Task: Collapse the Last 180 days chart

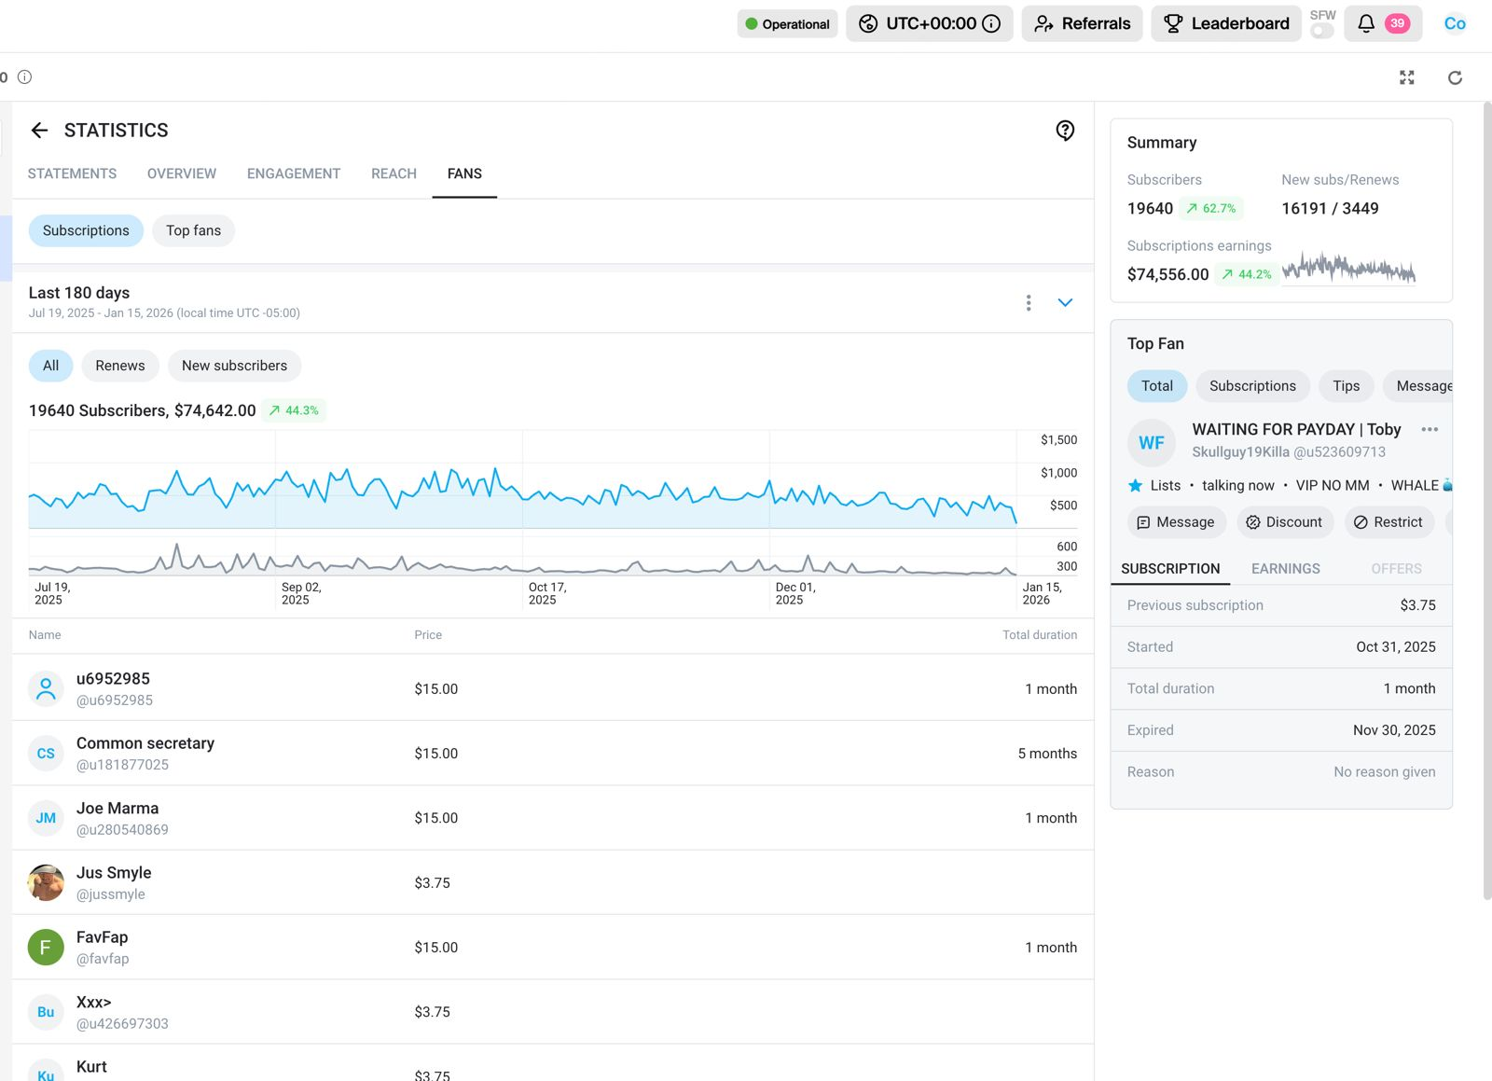Action: click(x=1064, y=302)
